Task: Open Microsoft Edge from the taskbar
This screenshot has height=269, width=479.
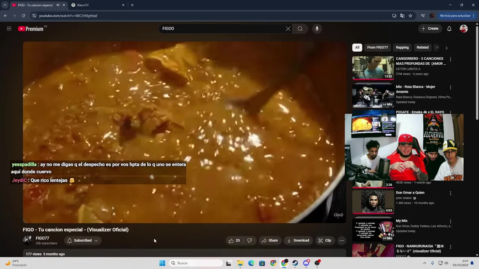Action: [251, 263]
